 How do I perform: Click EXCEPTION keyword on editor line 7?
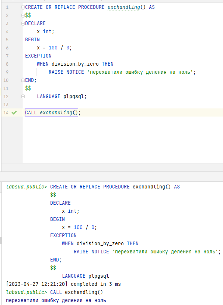[38, 56]
